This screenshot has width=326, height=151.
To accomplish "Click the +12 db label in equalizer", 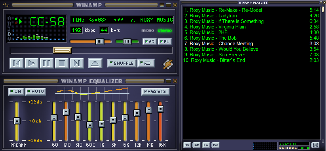I will [x=35, y=102].
